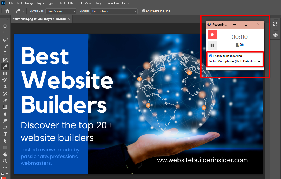Reset default foreground and background colors
The height and width of the screenshot is (179, 281).
click(x=3, y=174)
